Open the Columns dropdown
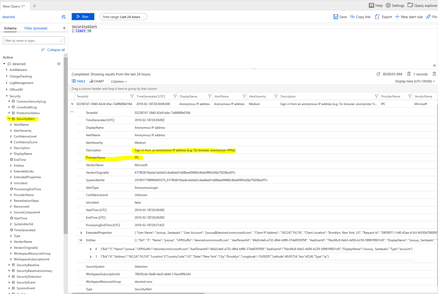Image resolution: width=438 pixels, height=294 pixels. point(119,82)
